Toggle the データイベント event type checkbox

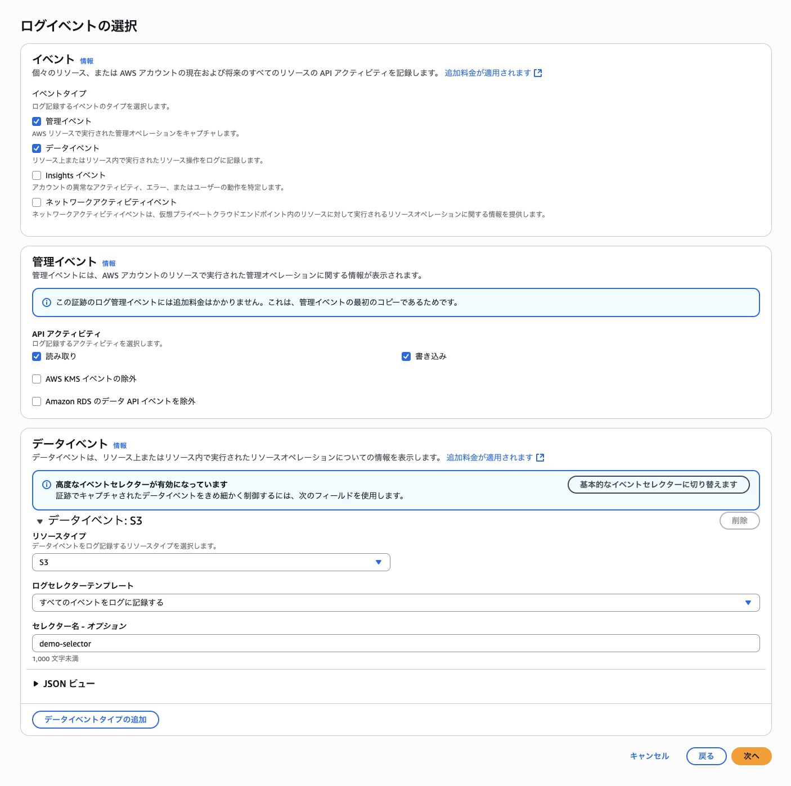coord(37,148)
